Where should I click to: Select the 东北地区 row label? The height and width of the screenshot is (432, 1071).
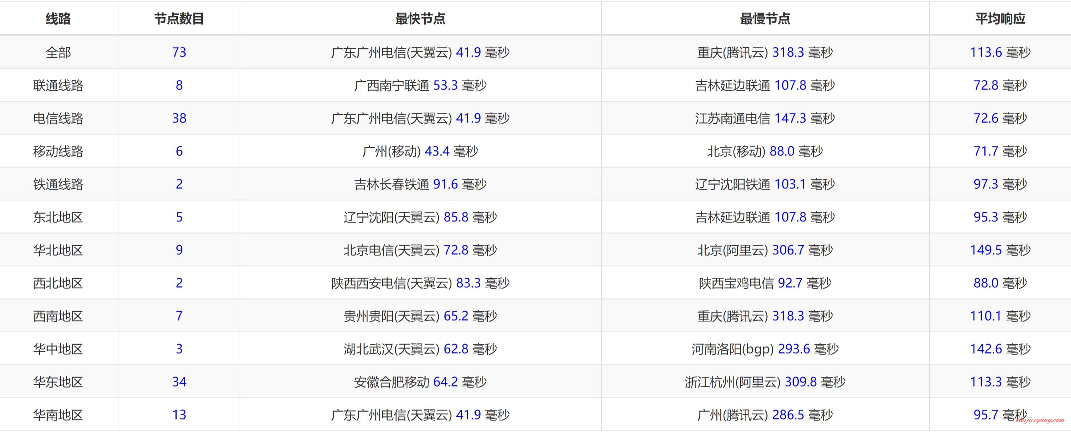point(58,217)
